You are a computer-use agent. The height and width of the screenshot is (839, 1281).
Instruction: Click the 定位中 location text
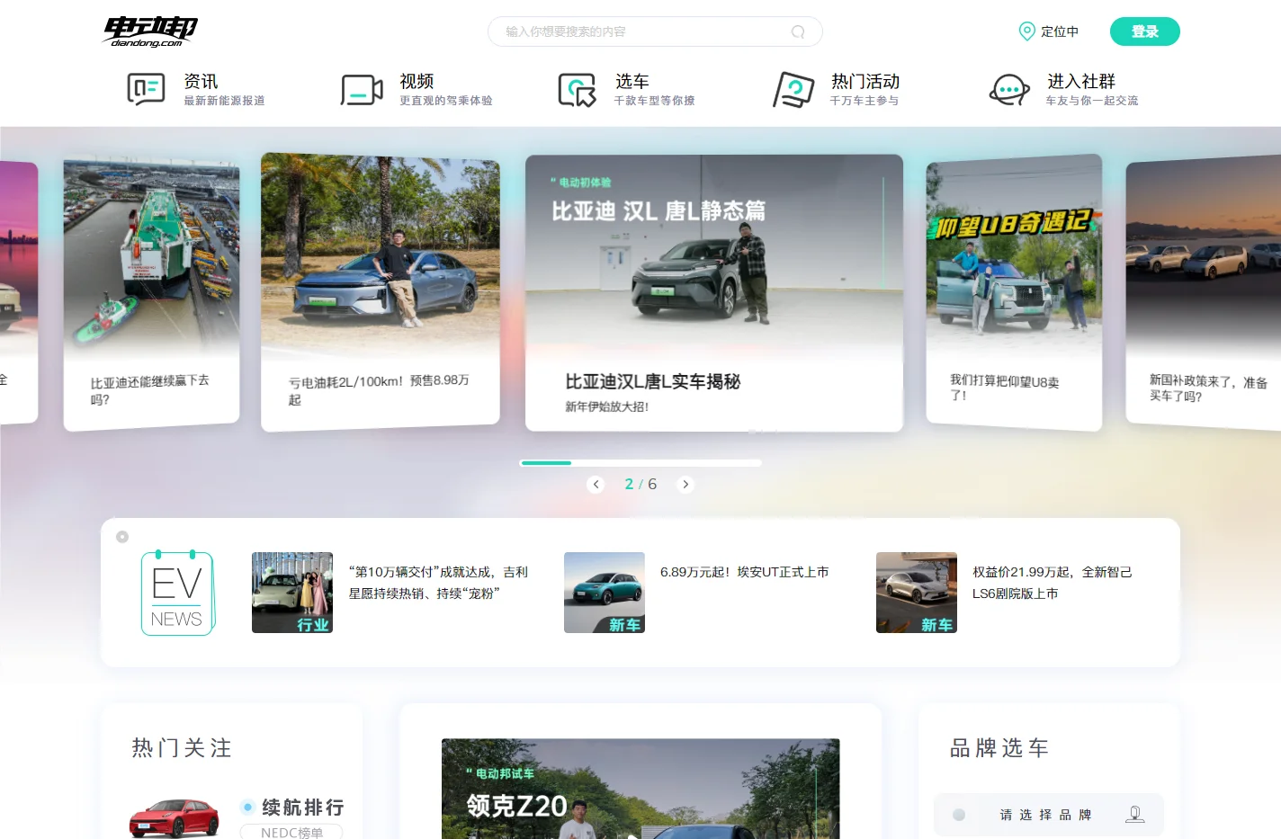[1060, 31]
